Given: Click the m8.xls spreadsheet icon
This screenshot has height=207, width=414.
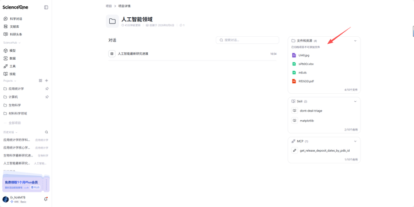Looking at the screenshot, I should pos(294,72).
